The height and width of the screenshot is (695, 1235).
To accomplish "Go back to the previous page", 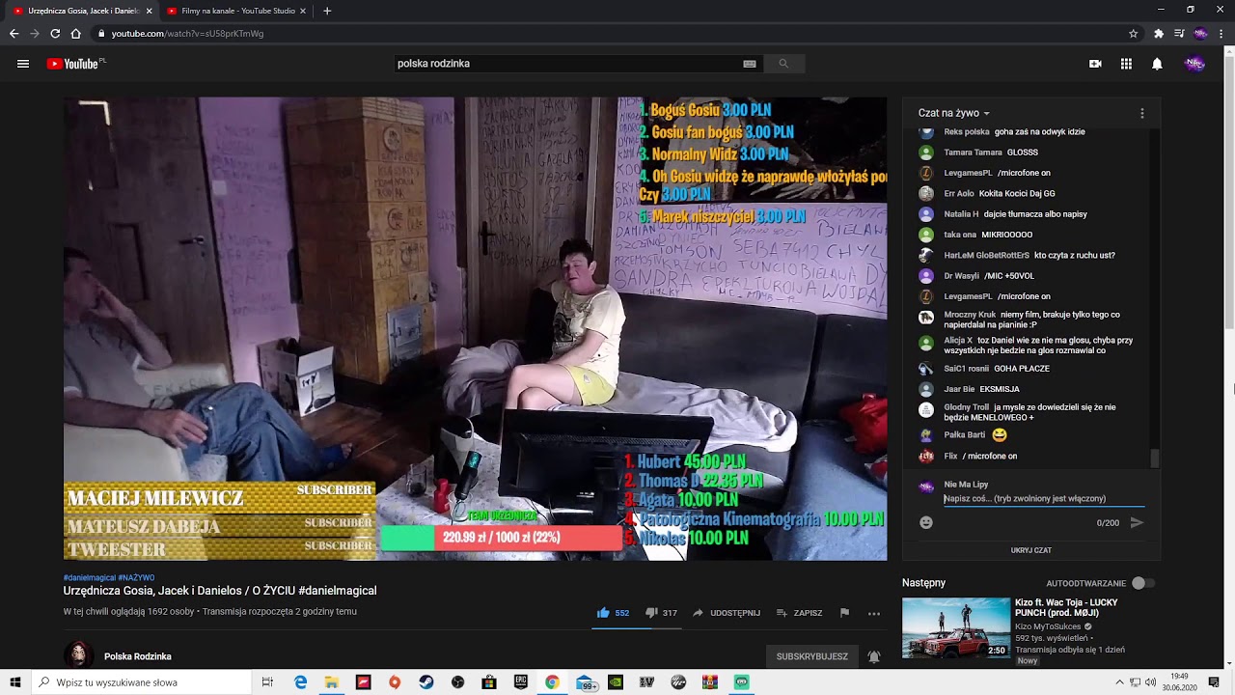I will 14,34.
